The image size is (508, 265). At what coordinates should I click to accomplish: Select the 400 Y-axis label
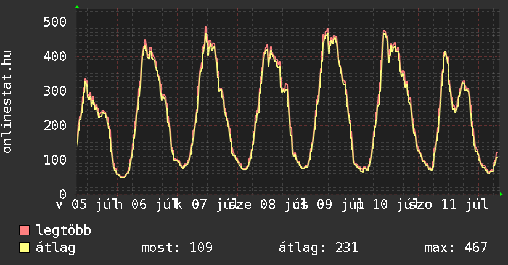coord(55,56)
